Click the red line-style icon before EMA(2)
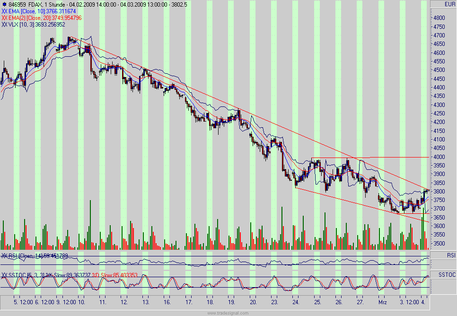 click(x=4, y=18)
